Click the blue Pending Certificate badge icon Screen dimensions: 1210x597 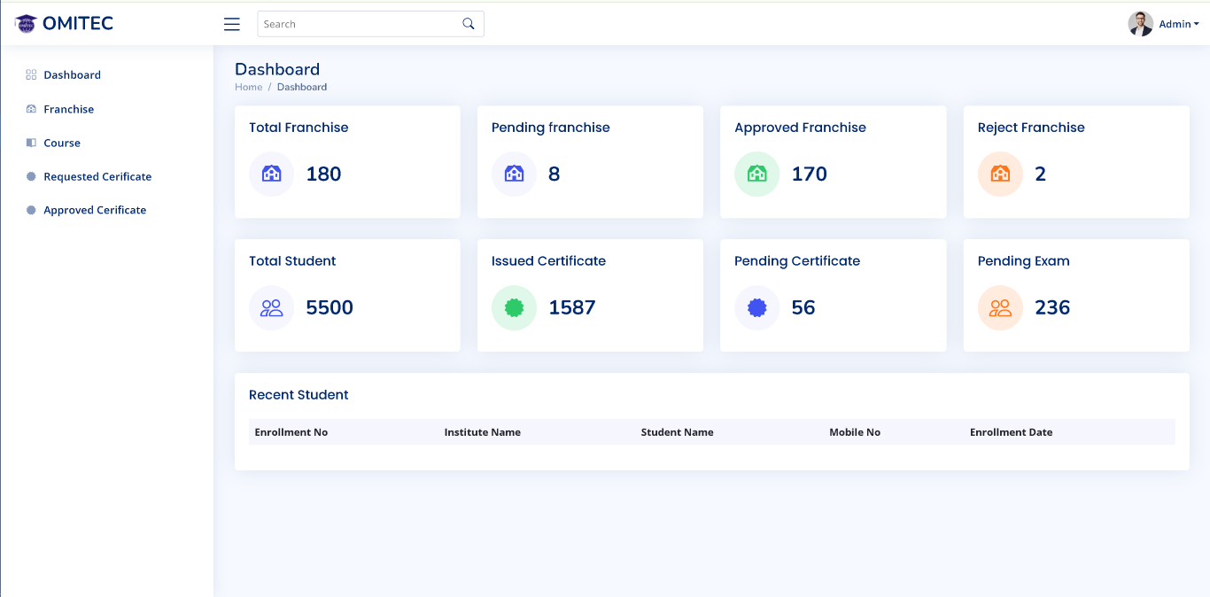756,307
